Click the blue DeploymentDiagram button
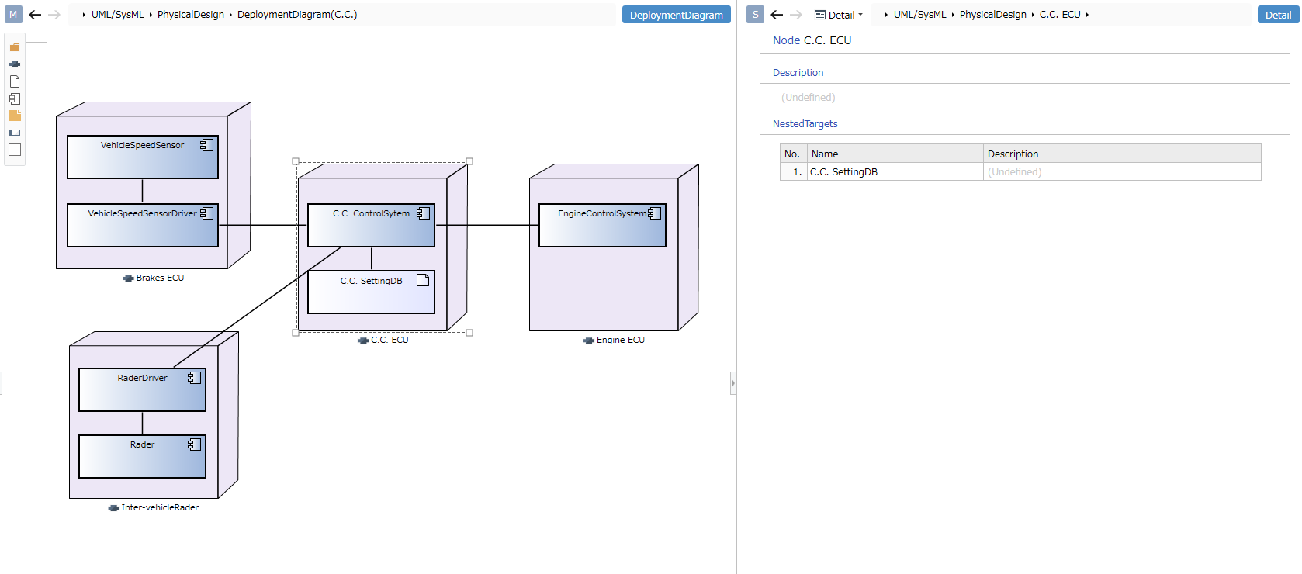1302x574 pixels. click(x=676, y=15)
